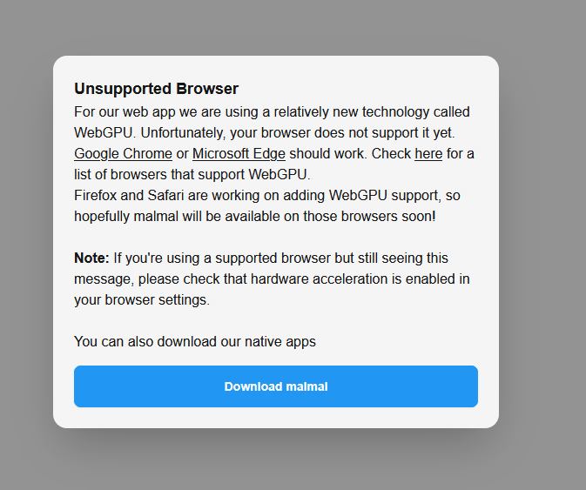Screen dimensions: 586x490
Task: Click the Unsupported Browser heading
Action: [x=156, y=89]
